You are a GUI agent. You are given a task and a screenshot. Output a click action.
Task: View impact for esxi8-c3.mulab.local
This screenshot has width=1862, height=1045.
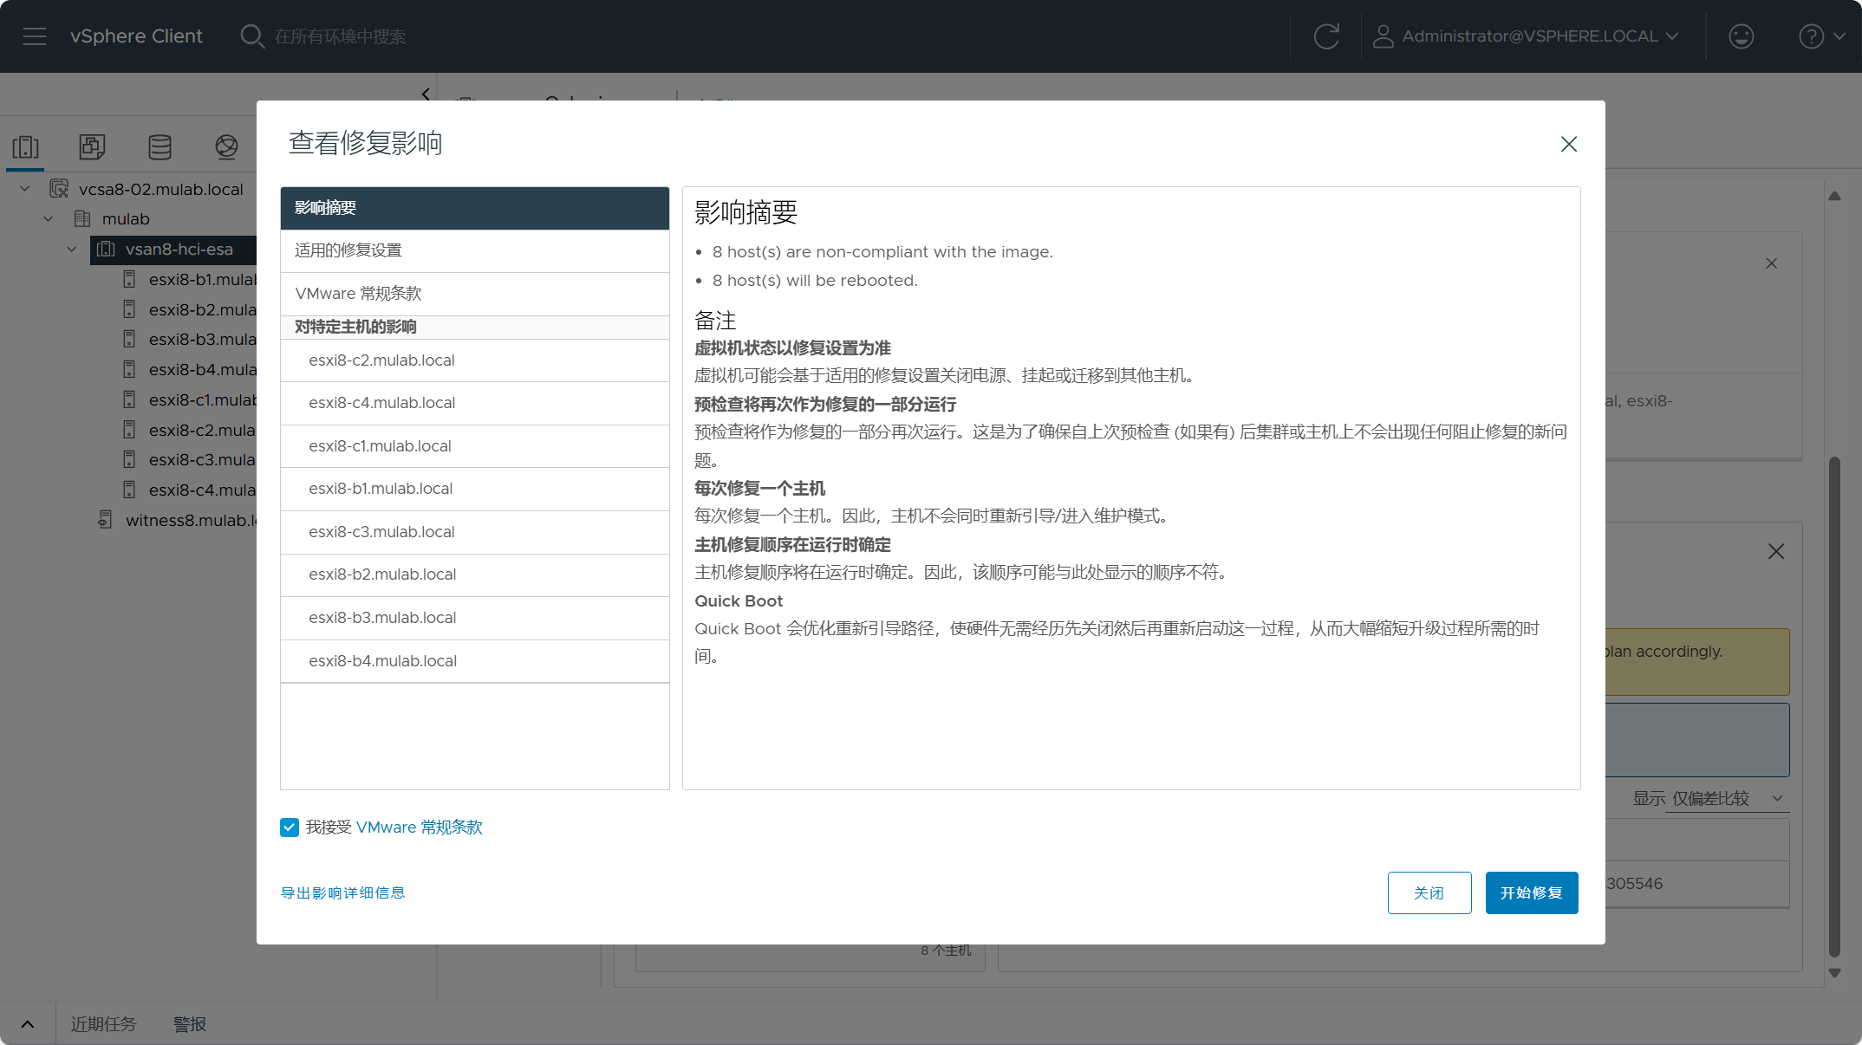(475, 532)
